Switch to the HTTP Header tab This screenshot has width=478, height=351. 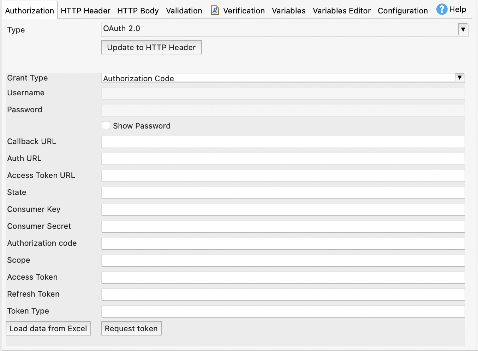click(85, 11)
